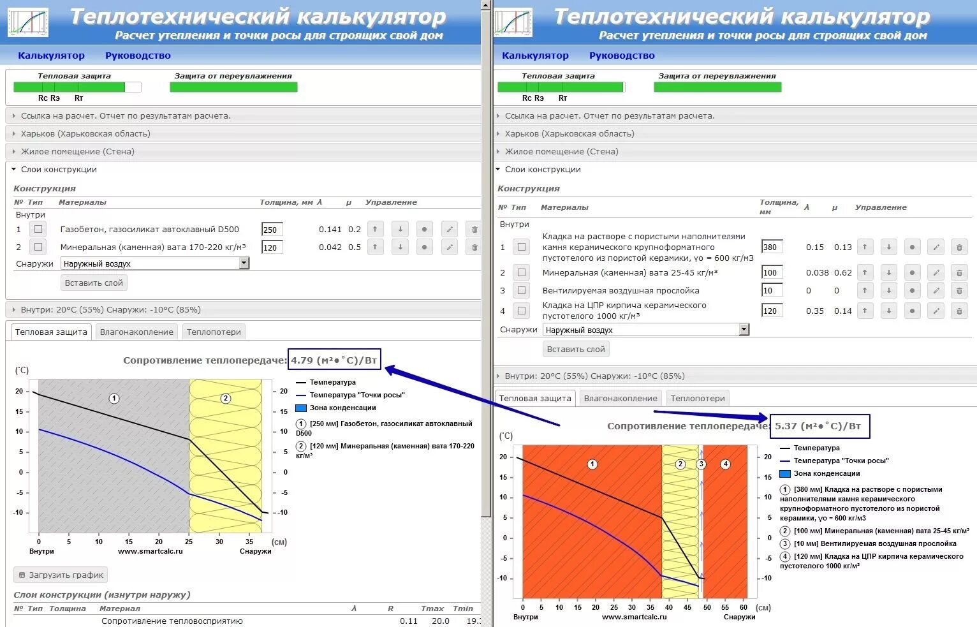Move вата 170-220 layer down
Screen dimensions: 977x627
(400, 247)
